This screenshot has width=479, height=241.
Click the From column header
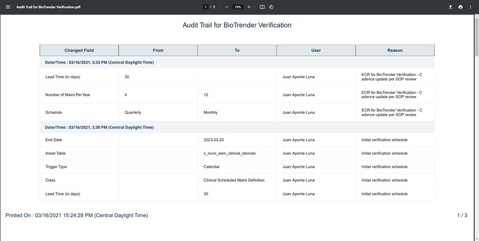(158, 51)
